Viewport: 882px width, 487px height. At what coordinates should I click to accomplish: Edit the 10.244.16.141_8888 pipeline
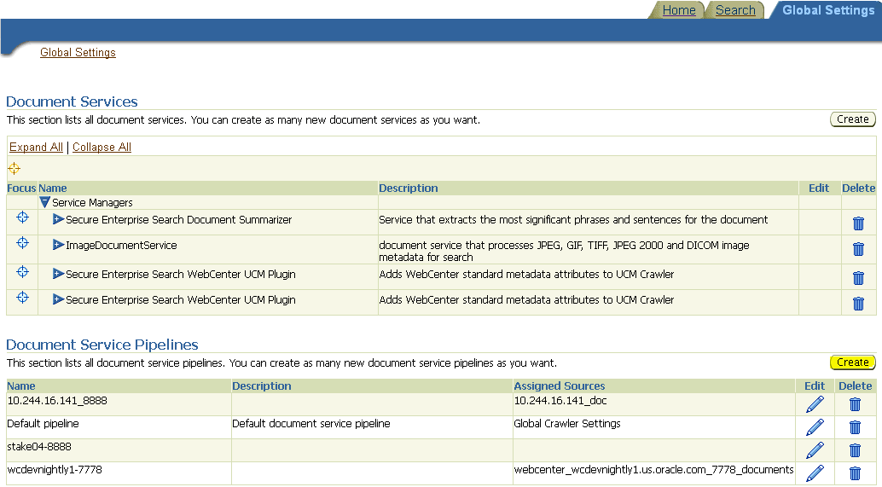pyautogui.click(x=815, y=404)
